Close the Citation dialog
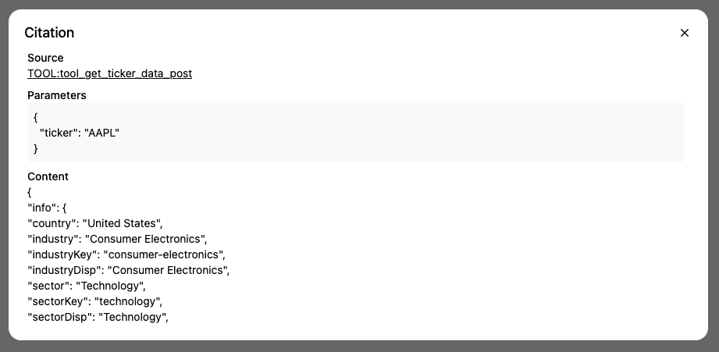The height and width of the screenshot is (352, 719). coord(685,33)
